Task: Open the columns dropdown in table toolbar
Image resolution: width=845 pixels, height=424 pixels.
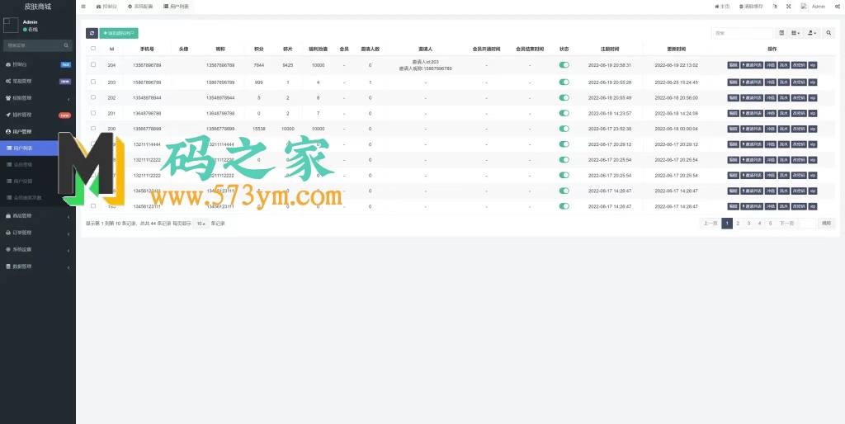Action: [795, 33]
